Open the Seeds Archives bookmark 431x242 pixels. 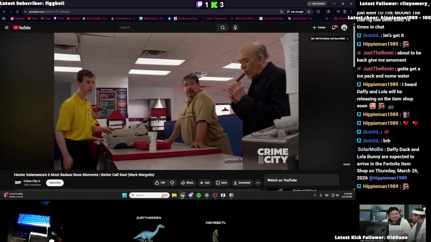pyautogui.click(x=301, y=18)
